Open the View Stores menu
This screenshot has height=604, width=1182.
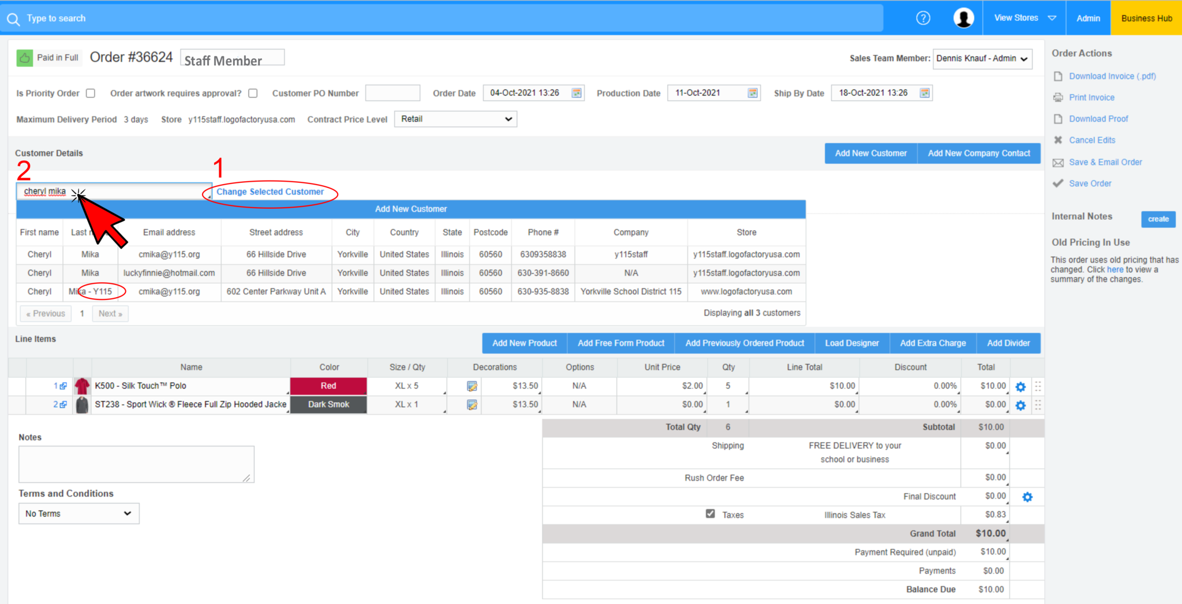coord(1024,18)
